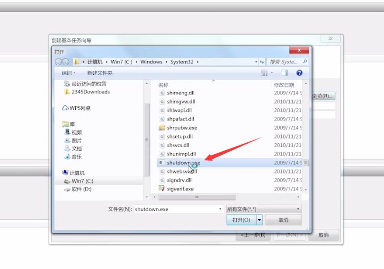Click the WPS网盘 cloud icon
The height and width of the screenshot is (269, 384).
pyautogui.click(x=65, y=108)
